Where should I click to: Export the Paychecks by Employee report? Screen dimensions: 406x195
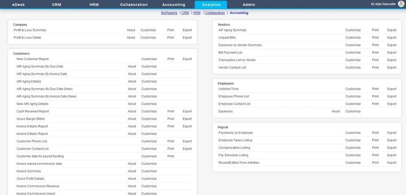tap(392, 133)
